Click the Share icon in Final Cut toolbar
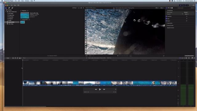Viewport: 197px width, 111px height. tap(194, 5)
